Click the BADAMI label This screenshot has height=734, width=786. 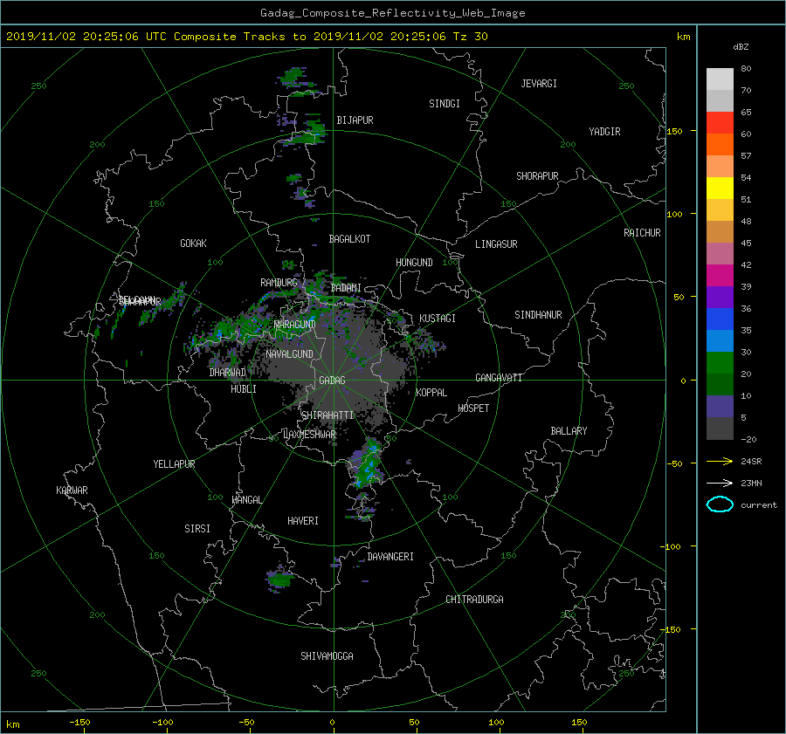coord(346,288)
